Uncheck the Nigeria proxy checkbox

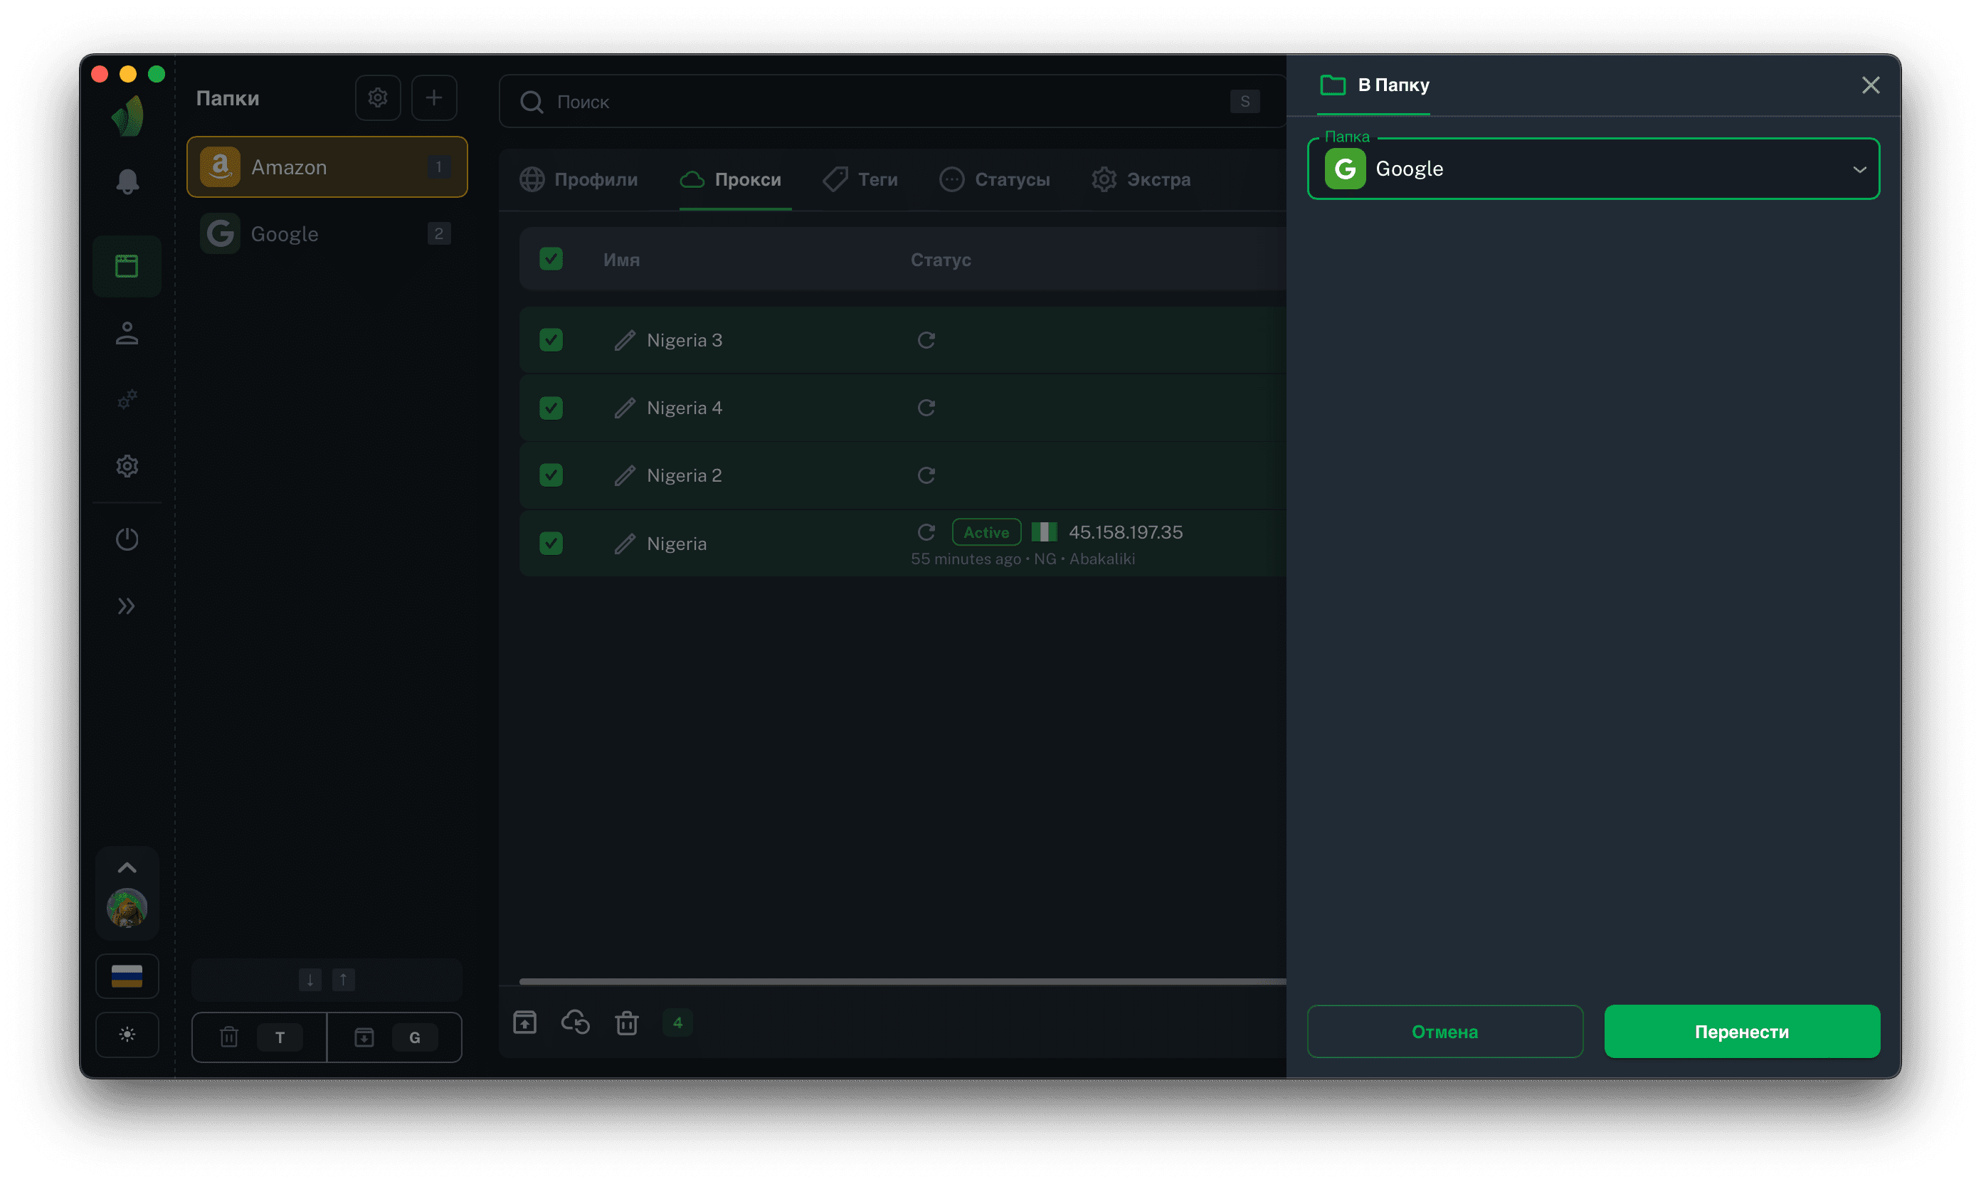551,544
